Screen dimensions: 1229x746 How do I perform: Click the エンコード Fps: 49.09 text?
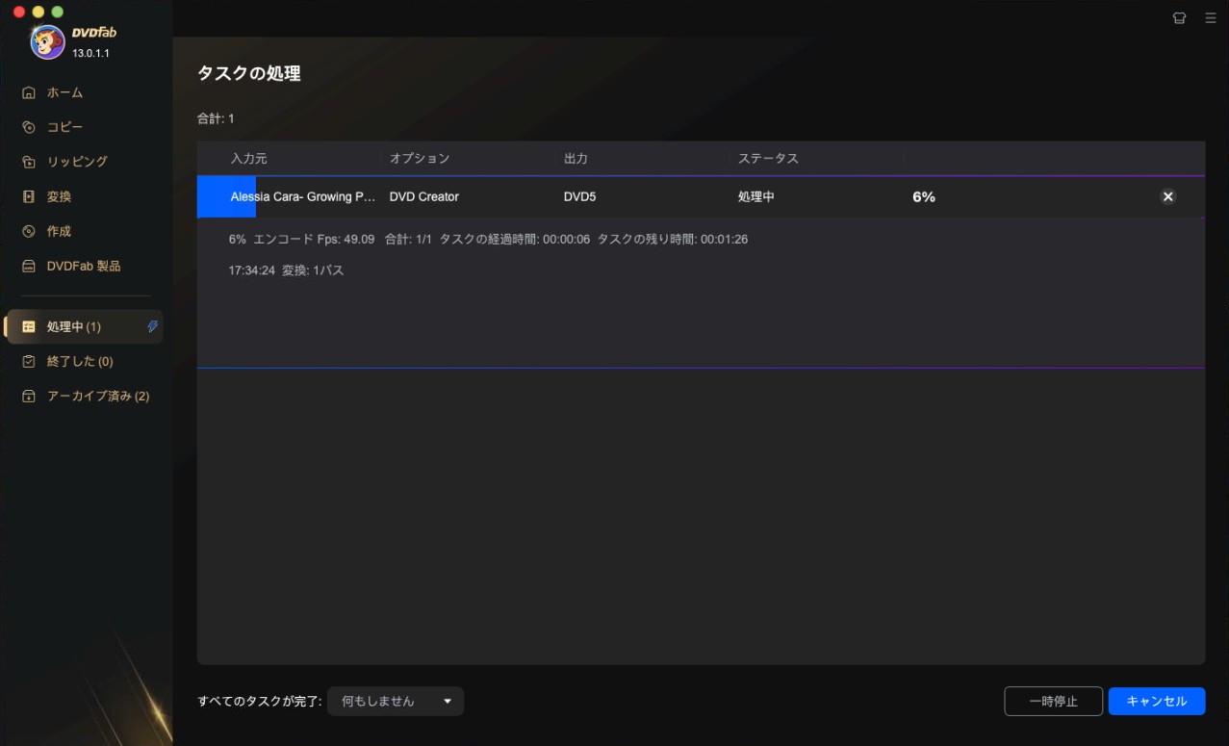click(314, 239)
